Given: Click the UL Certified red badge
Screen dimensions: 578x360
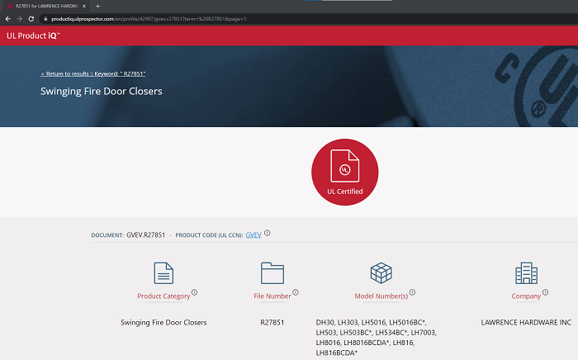Looking at the screenshot, I should click(344, 171).
